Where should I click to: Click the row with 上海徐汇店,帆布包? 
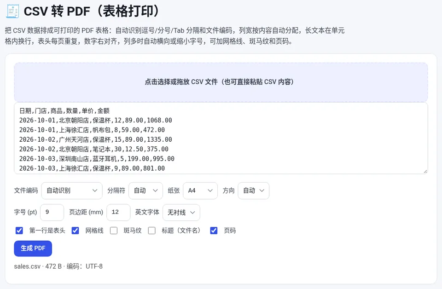coord(92,130)
